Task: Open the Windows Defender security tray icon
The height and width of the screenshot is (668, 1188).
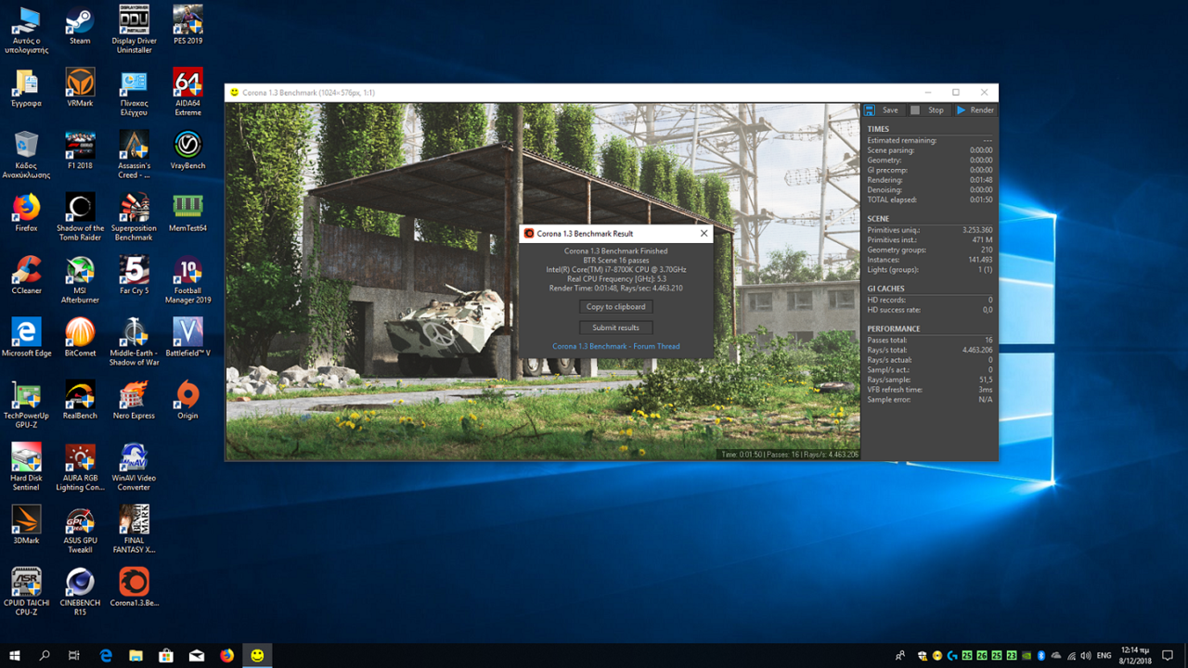Action: click(x=923, y=656)
